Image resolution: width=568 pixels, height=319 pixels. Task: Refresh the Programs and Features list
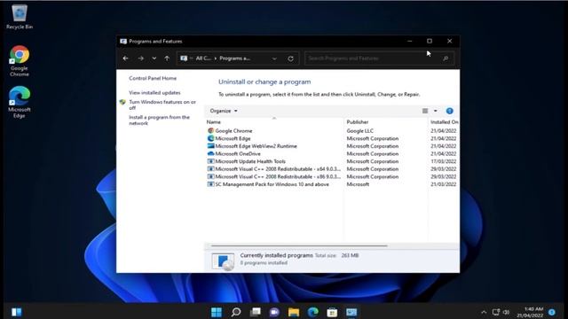coord(290,58)
